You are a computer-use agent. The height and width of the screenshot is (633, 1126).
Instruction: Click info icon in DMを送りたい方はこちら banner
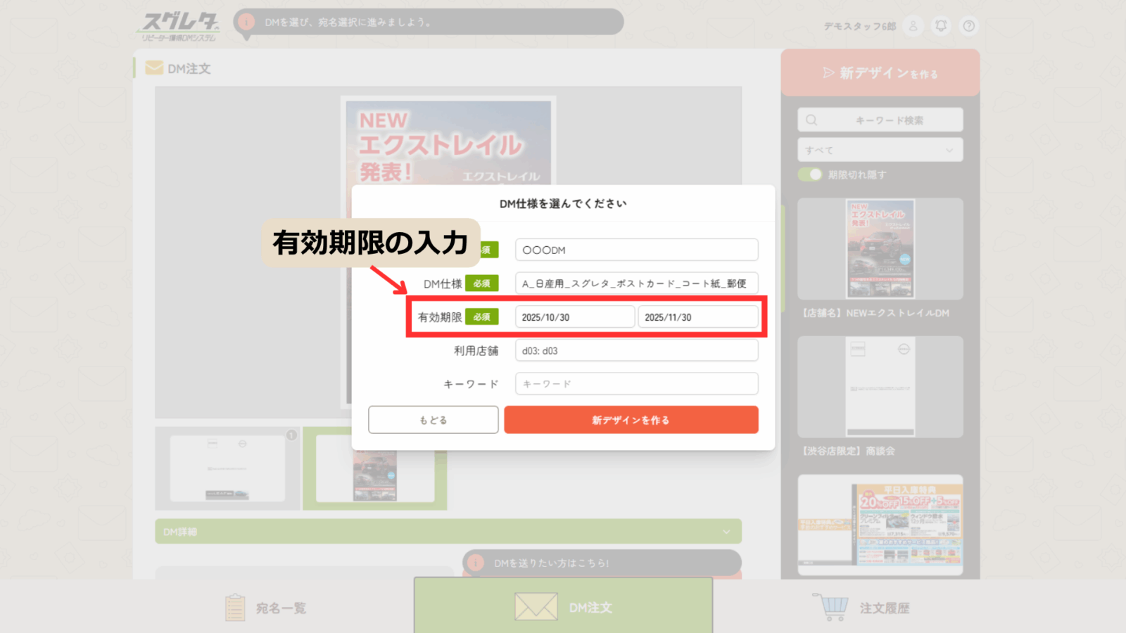tap(476, 563)
